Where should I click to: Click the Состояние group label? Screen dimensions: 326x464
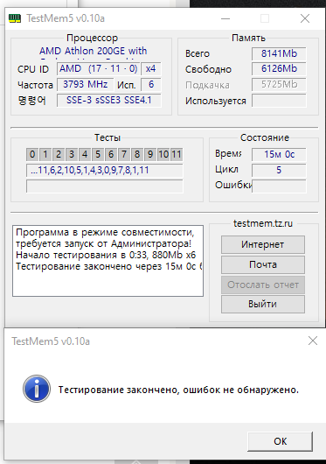[x=265, y=137]
